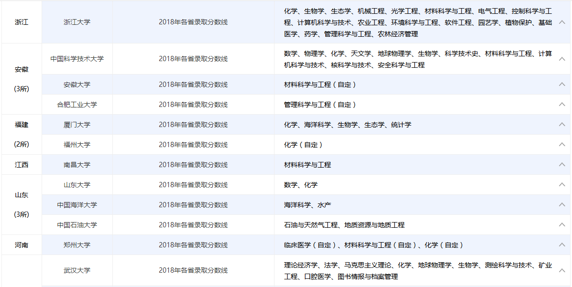View 2018年各省录取分数线 for 山东大学
This screenshot has height=287, width=572.
tap(193, 185)
